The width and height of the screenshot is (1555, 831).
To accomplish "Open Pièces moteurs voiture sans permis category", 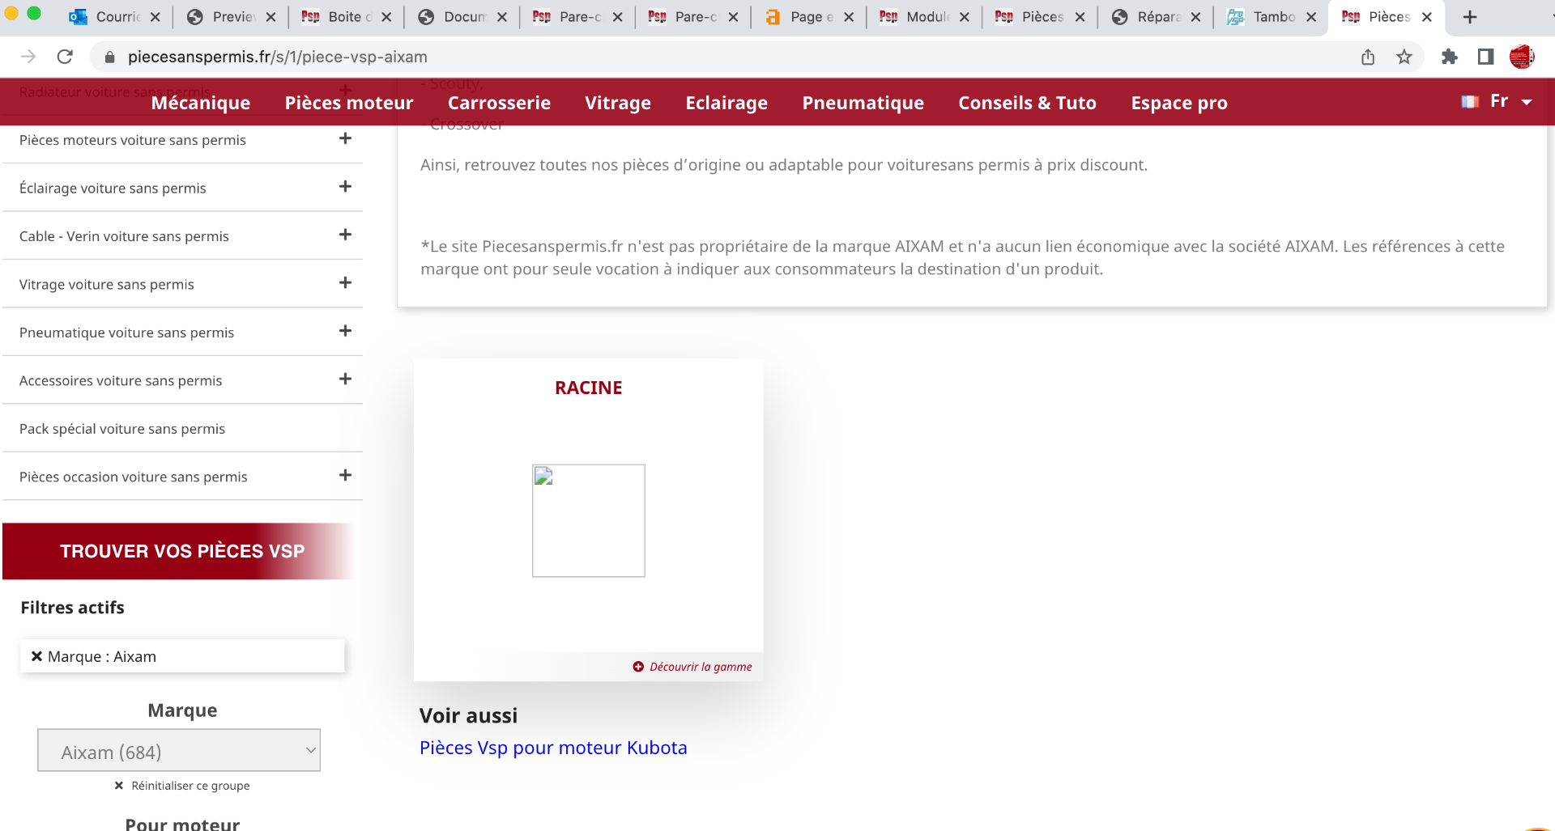I will point(133,140).
